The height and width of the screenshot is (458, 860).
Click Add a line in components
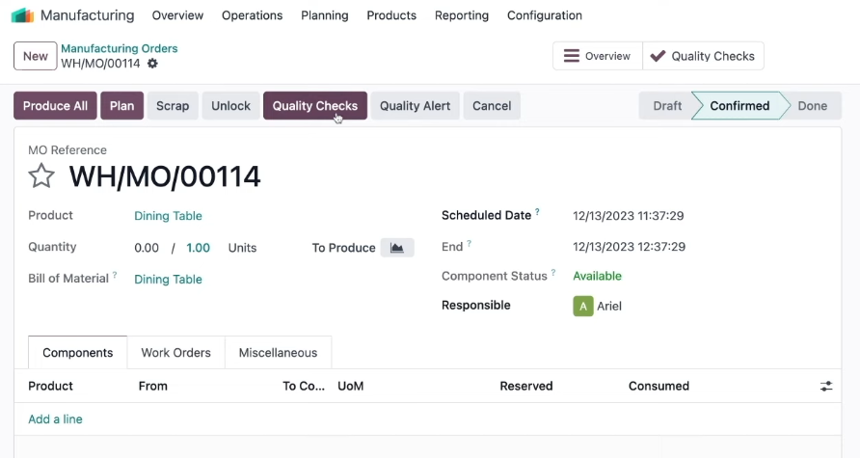tap(55, 419)
